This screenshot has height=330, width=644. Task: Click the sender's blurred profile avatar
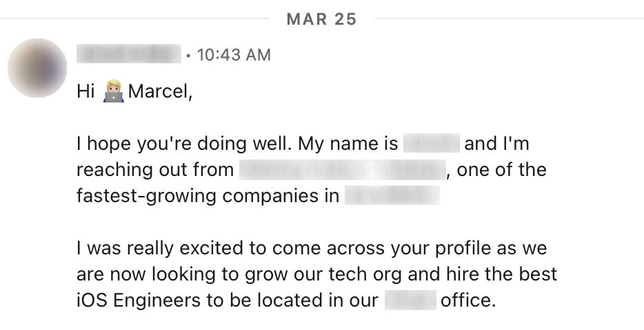coord(37,67)
